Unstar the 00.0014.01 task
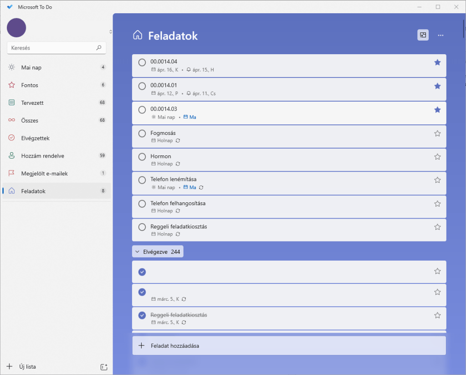This screenshot has width=466, height=375. (x=437, y=86)
